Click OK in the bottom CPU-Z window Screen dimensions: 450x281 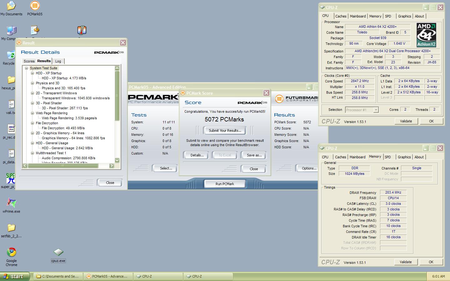coord(431,262)
